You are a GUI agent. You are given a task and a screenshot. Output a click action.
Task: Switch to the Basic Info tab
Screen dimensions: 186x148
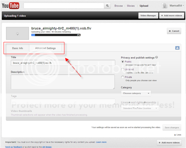click(x=18, y=48)
